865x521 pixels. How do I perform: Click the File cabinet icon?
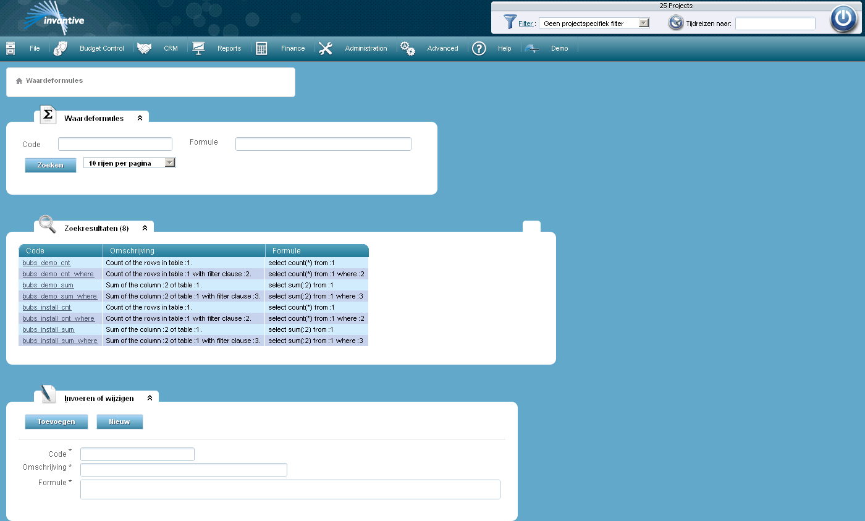click(x=11, y=48)
